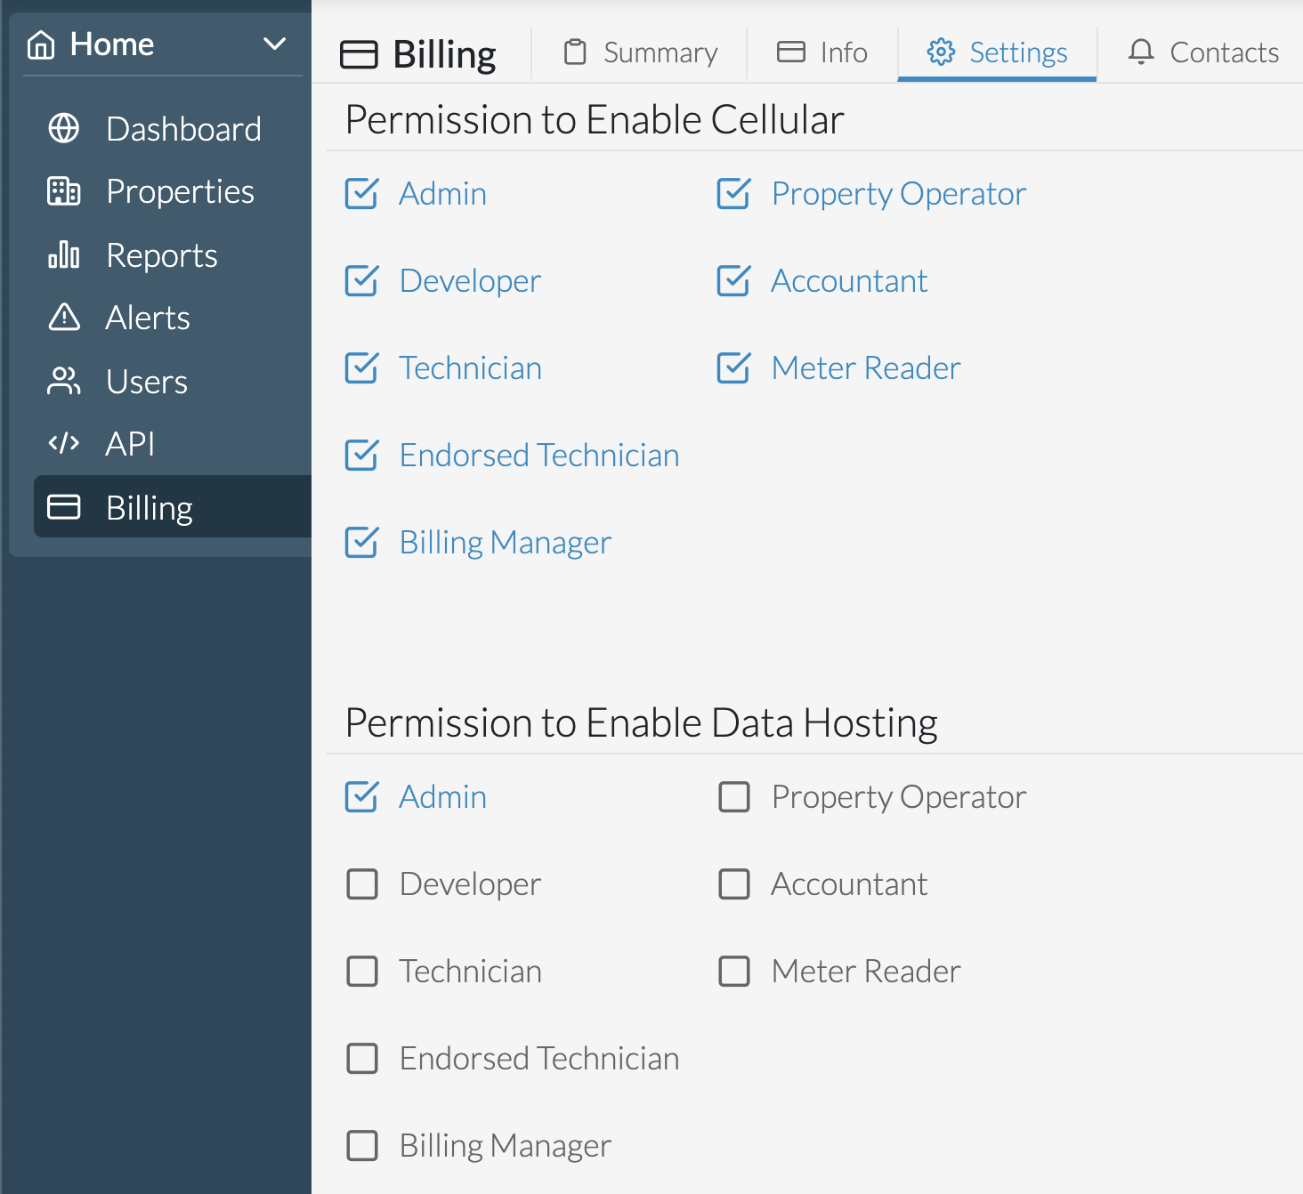
Task: Disable Billing Manager cellular permission checkbox
Action: [x=362, y=543]
